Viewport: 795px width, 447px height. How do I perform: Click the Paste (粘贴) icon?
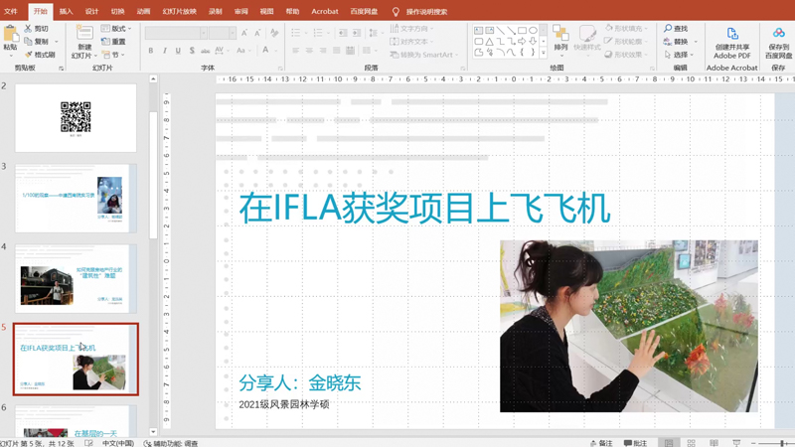click(10, 35)
